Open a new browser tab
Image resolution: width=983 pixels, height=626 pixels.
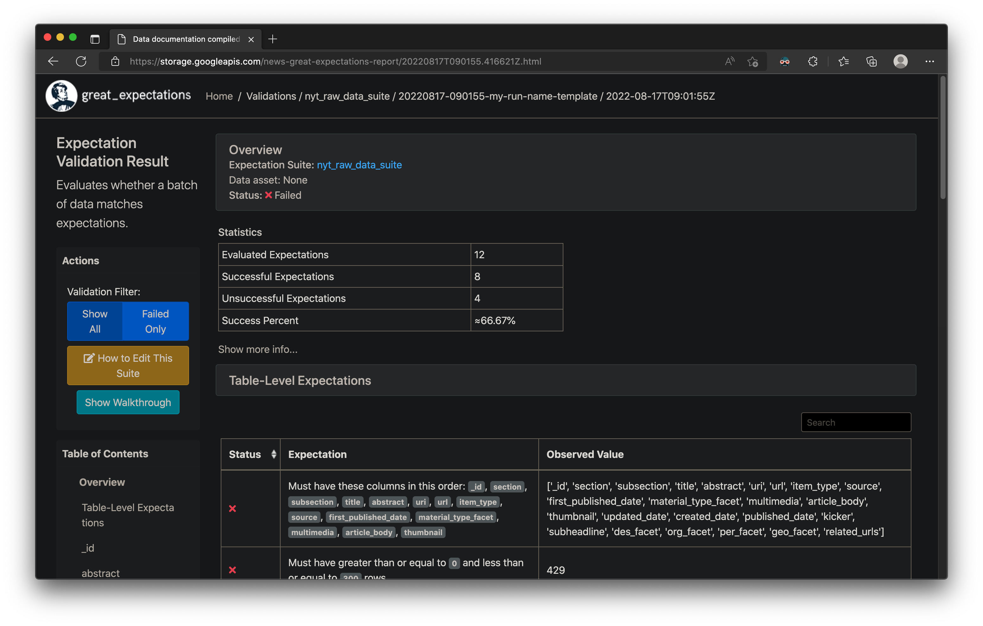click(273, 39)
